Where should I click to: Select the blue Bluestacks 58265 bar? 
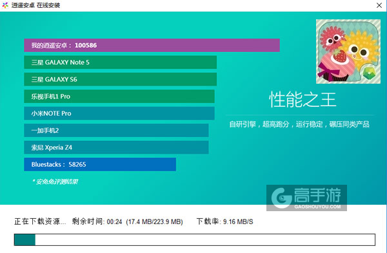coord(100,164)
